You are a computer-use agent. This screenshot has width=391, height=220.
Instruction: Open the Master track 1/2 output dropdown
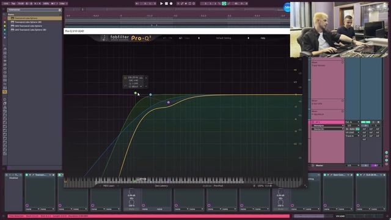click(353, 166)
